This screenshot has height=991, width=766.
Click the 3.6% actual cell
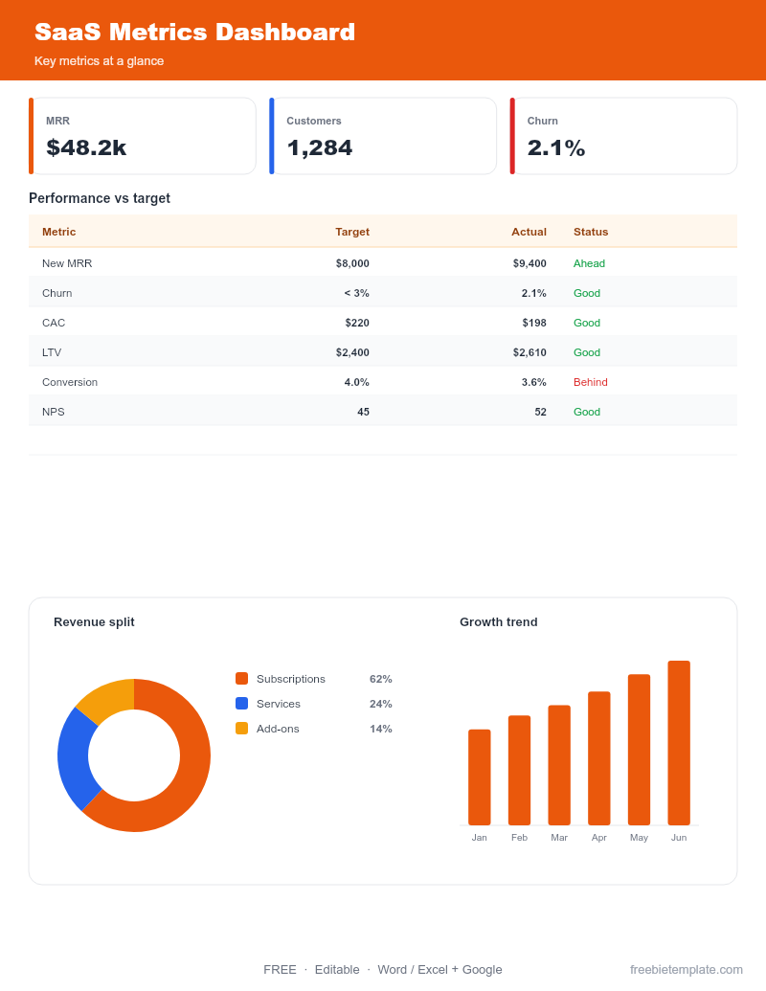(534, 382)
